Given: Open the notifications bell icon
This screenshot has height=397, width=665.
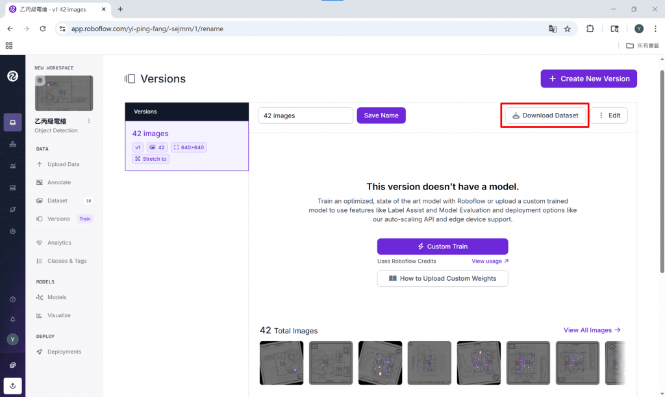Looking at the screenshot, I should 13,319.
